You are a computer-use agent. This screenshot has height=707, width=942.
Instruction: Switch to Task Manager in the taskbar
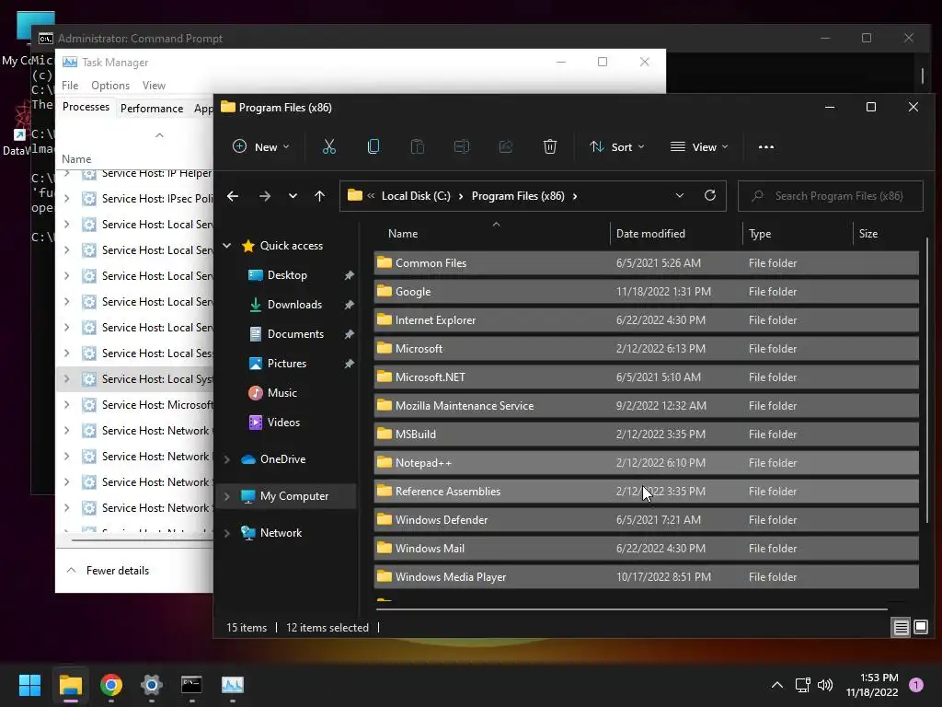[x=233, y=685]
